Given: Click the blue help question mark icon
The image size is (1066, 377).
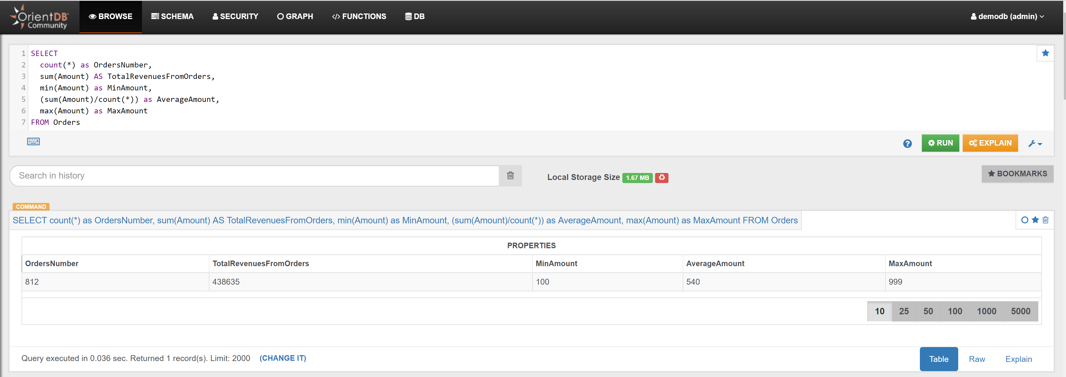Looking at the screenshot, I should click(907, 144).
